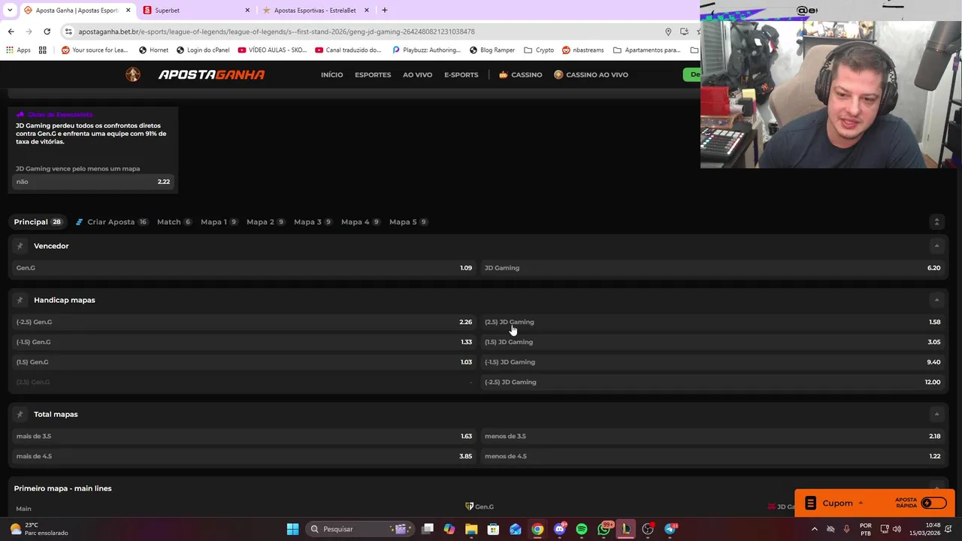Viewport: 962px width, 541px height.
Task: Open Spotify from taskbar
Action: [x=582, y=529]
